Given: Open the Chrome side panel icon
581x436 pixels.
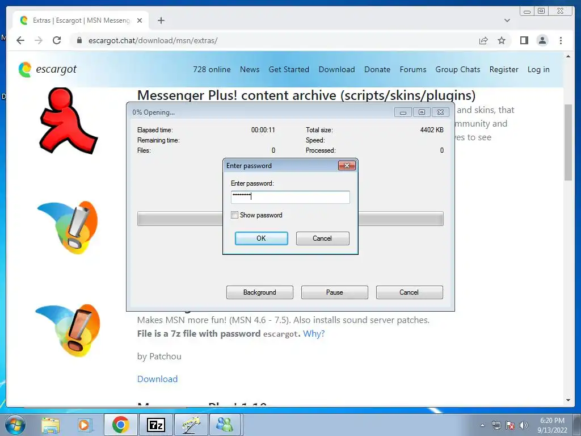Looking at the screenshot, I should (524, 40).
